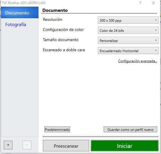161x154 pixels.
Task: Click the Configuración de color label
Action: pyautogui.click(x=63, y=30)
